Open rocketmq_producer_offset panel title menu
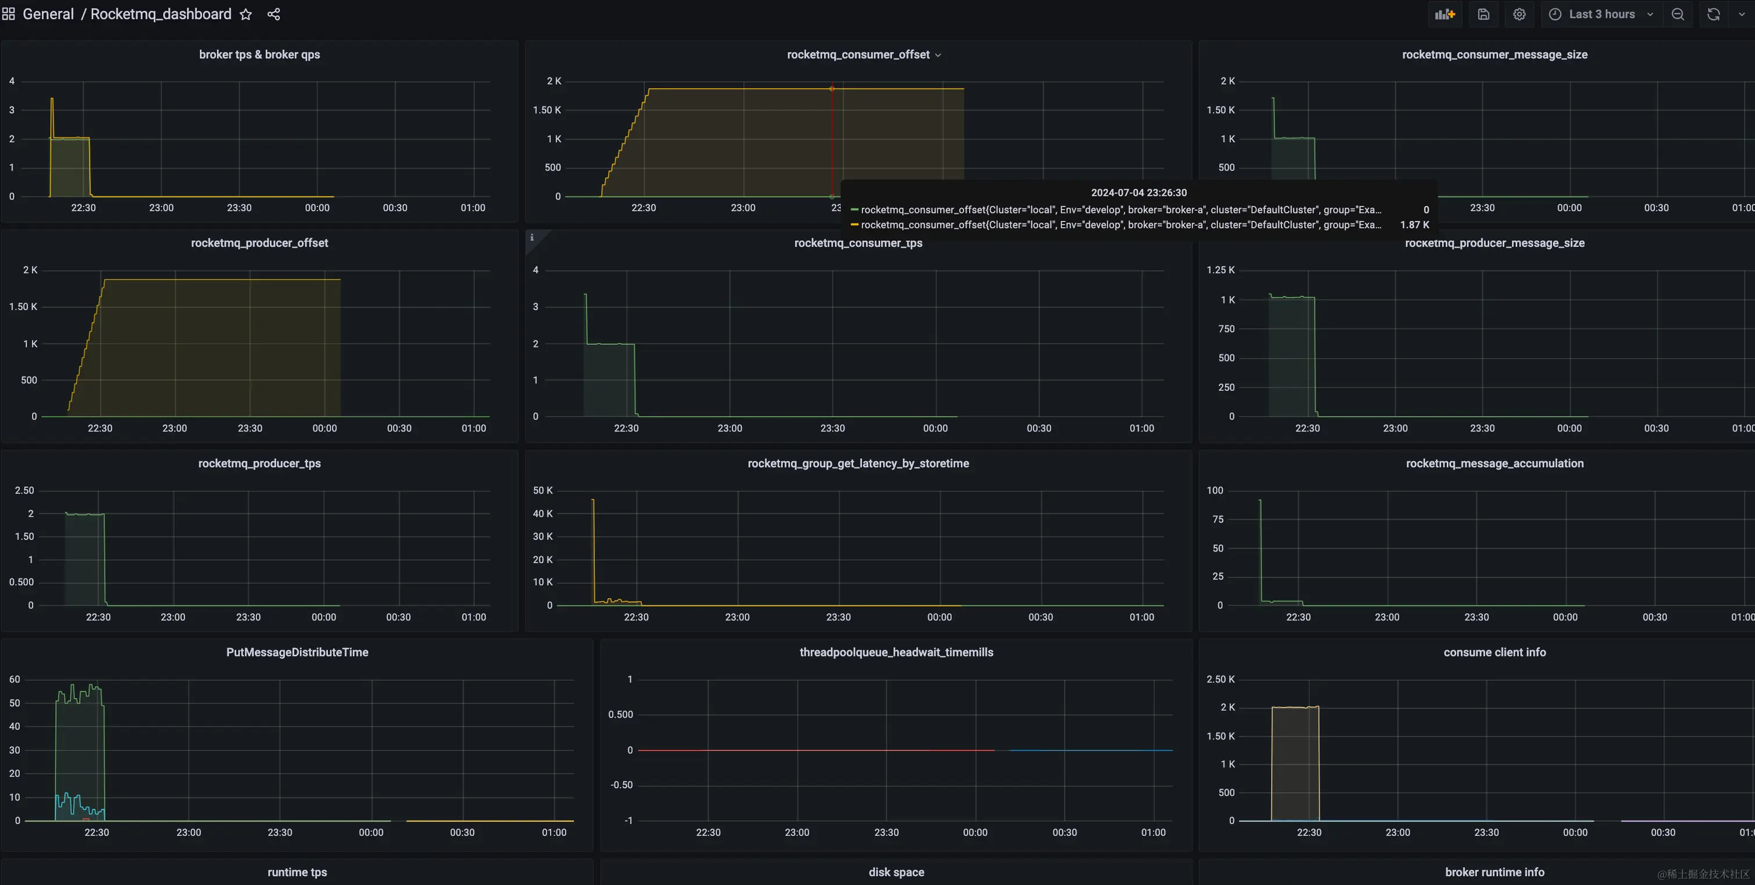Viewport: 1755px width, 885px height. [x=259, y=243]
